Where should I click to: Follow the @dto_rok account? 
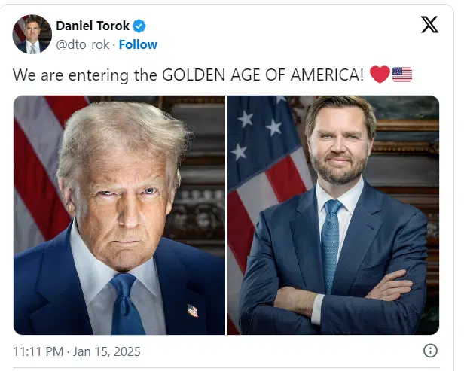pyautogui.click(x=138, y=44)
